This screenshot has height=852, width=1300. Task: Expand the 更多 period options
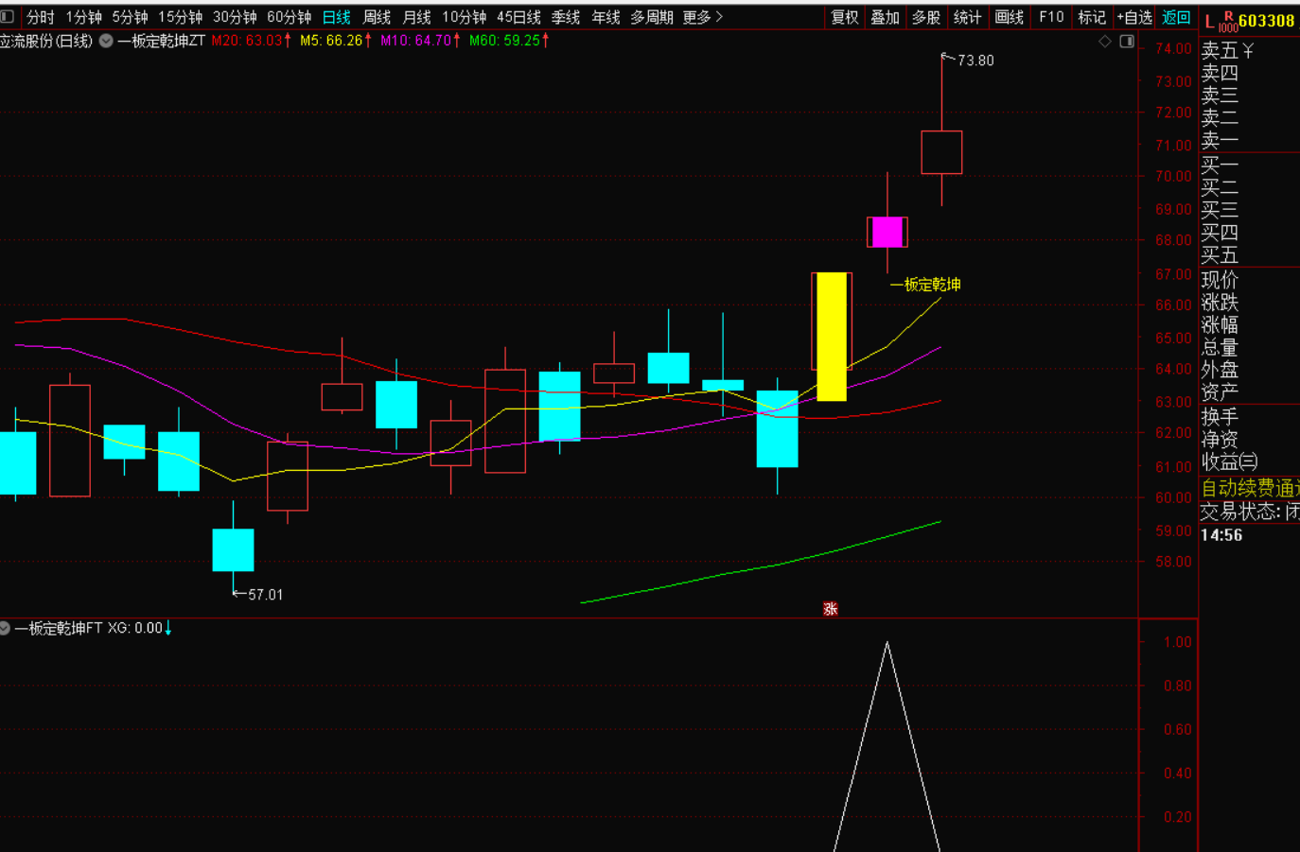coord(702,17)
